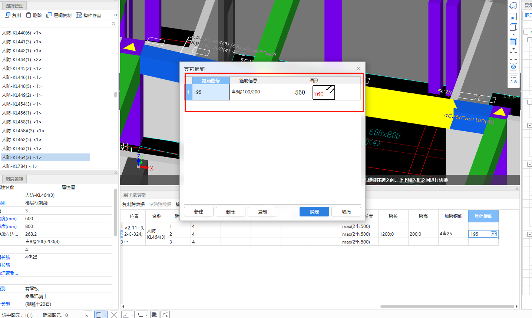Click 取消 to cancel the dialog
The height and width of the screenshot is (318, 532).
346,212
